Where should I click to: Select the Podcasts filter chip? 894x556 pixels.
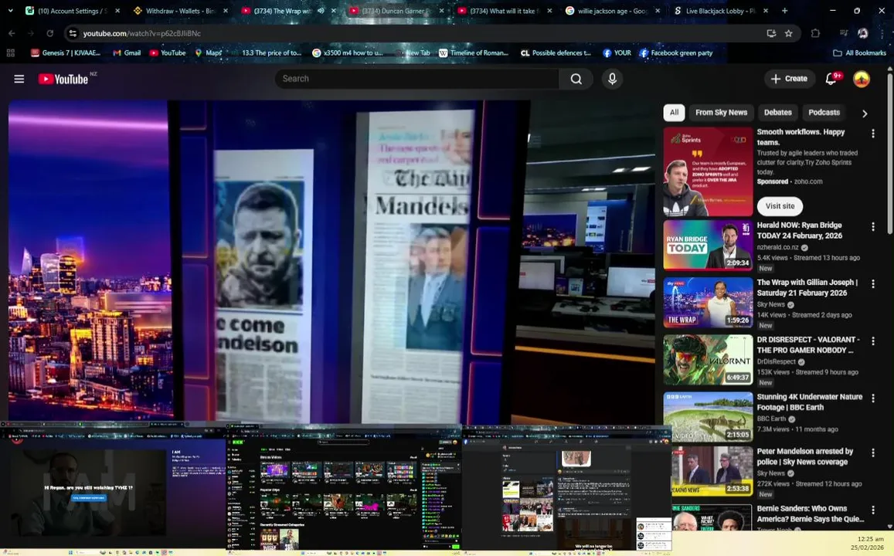point(824,112)
